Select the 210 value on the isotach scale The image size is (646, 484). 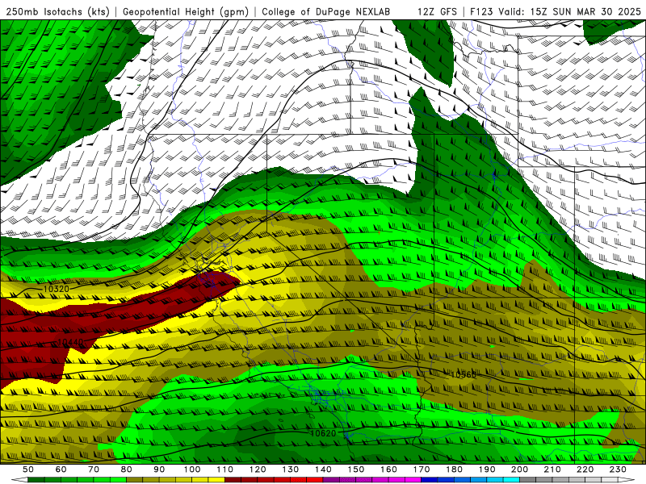click(x=552, y=469)
